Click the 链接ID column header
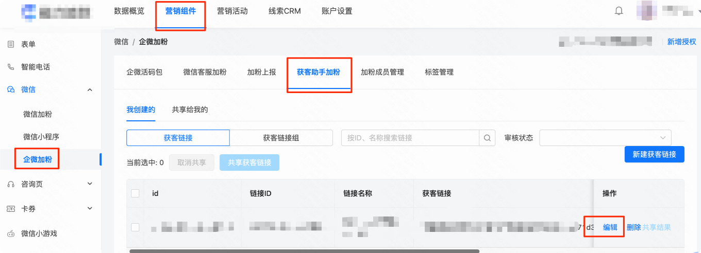 pos(261,193)
